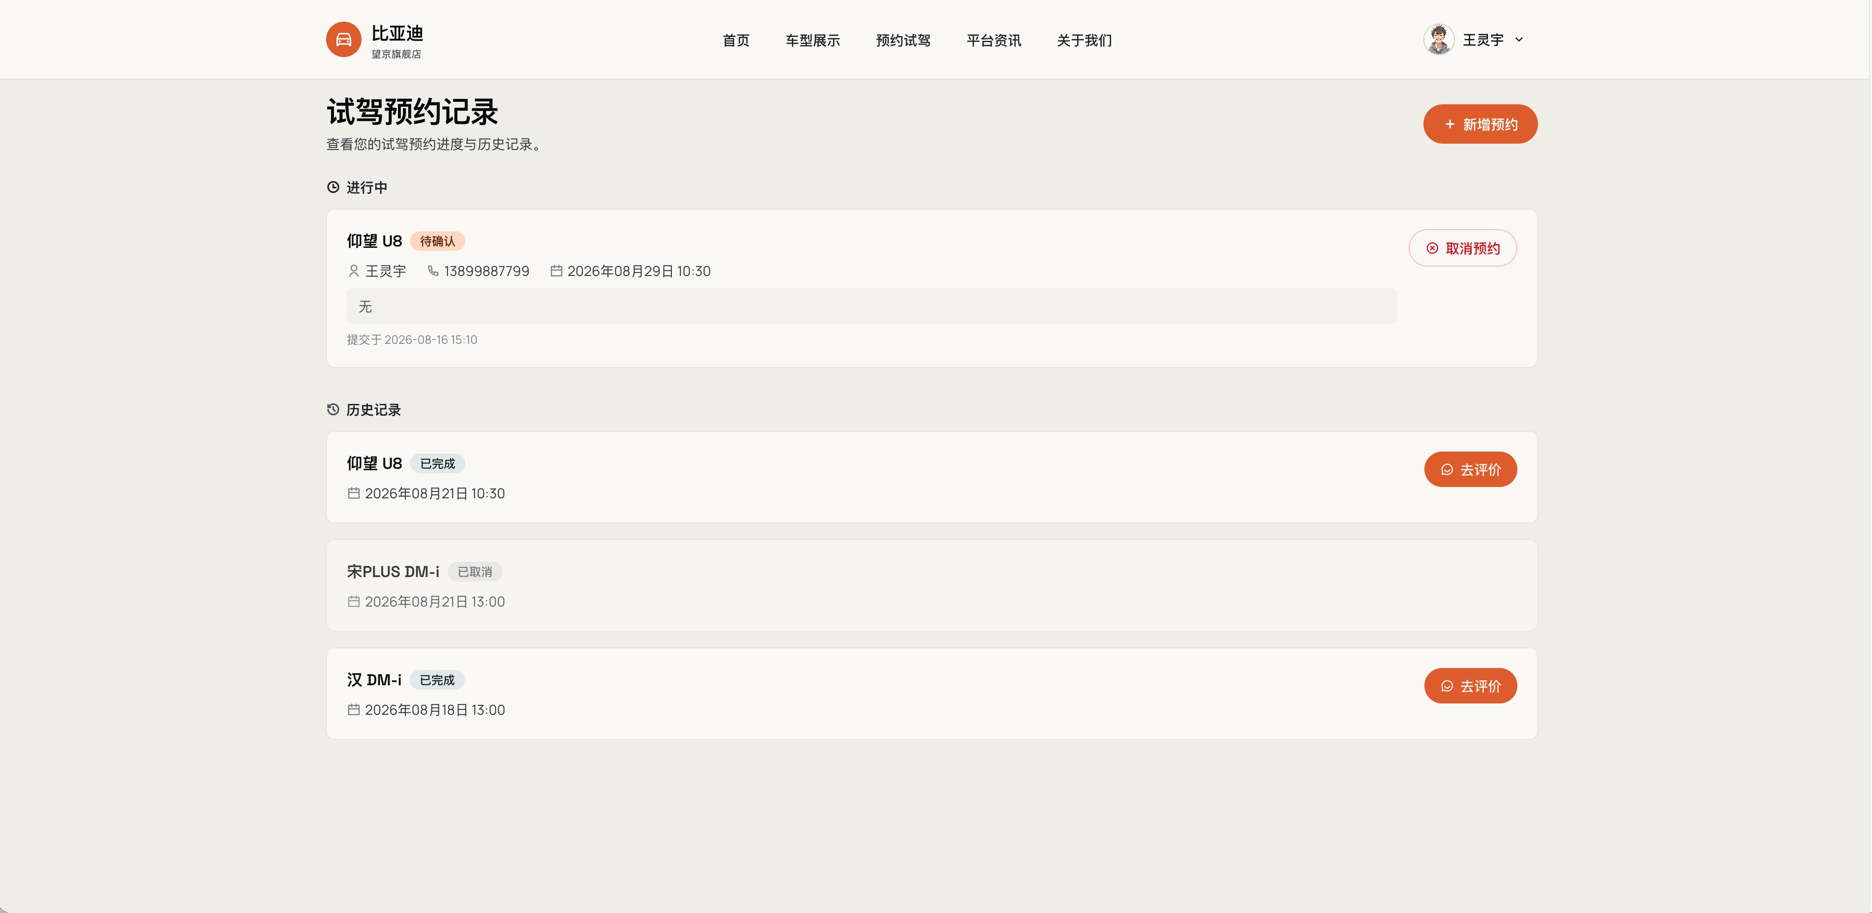Click the 待确认 status badge
The width and height of the screenshot is (1872, 913).
pyautogui.click(x=437, y=242)
